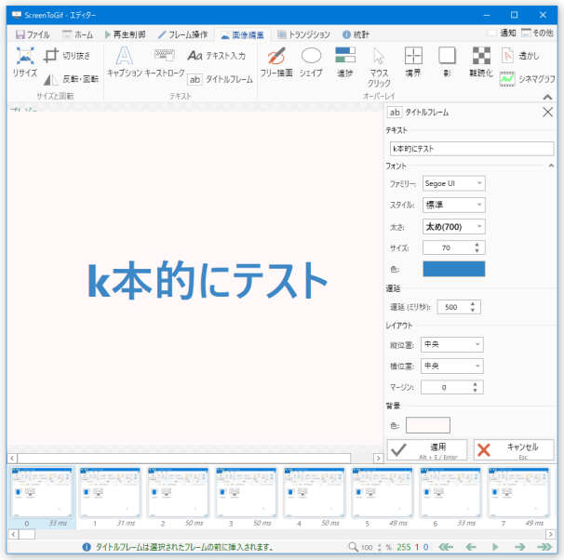
Task: Click the blue font color swatch
Action: coord(453,269)
